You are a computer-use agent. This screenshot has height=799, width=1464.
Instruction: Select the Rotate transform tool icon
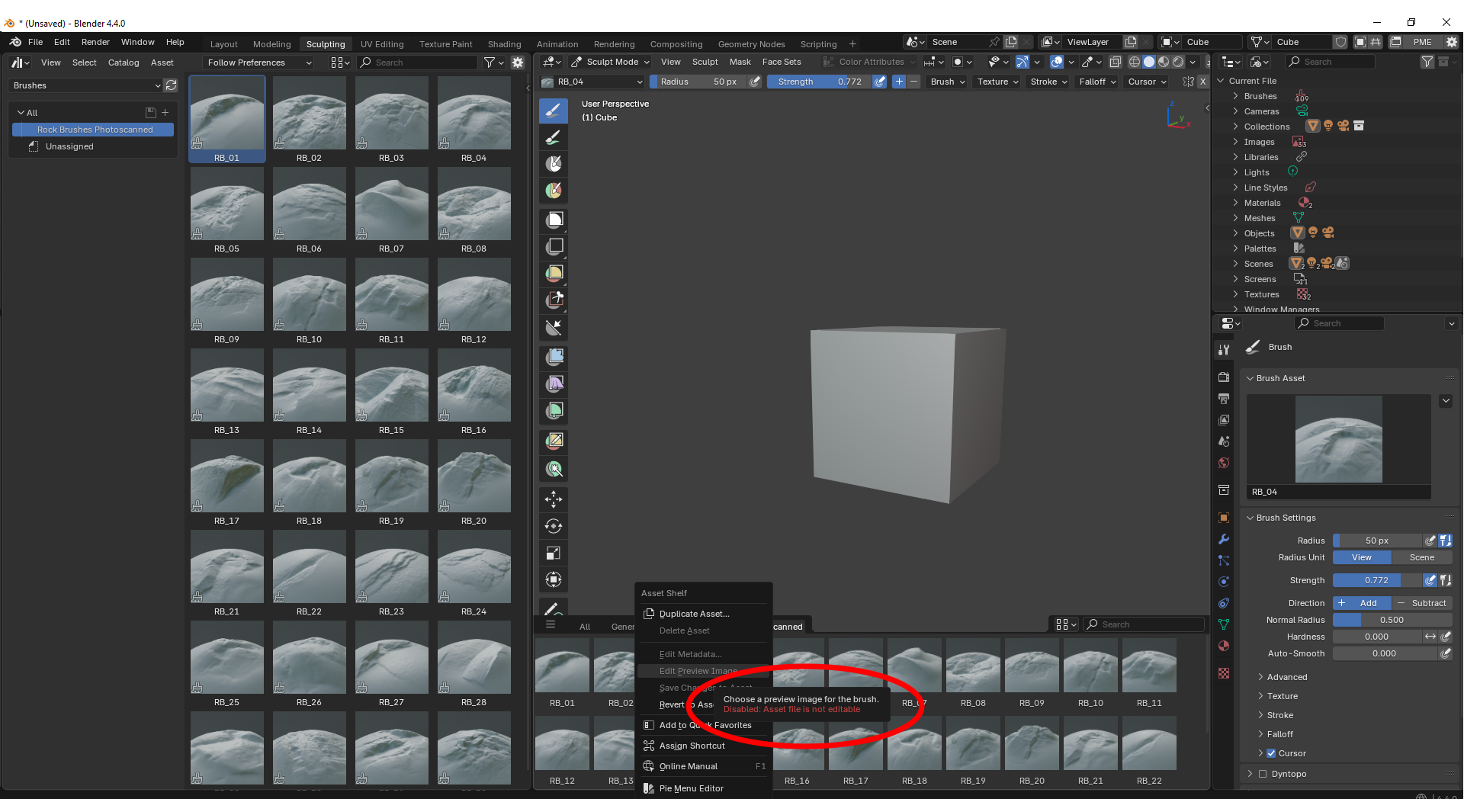[554, 526]
